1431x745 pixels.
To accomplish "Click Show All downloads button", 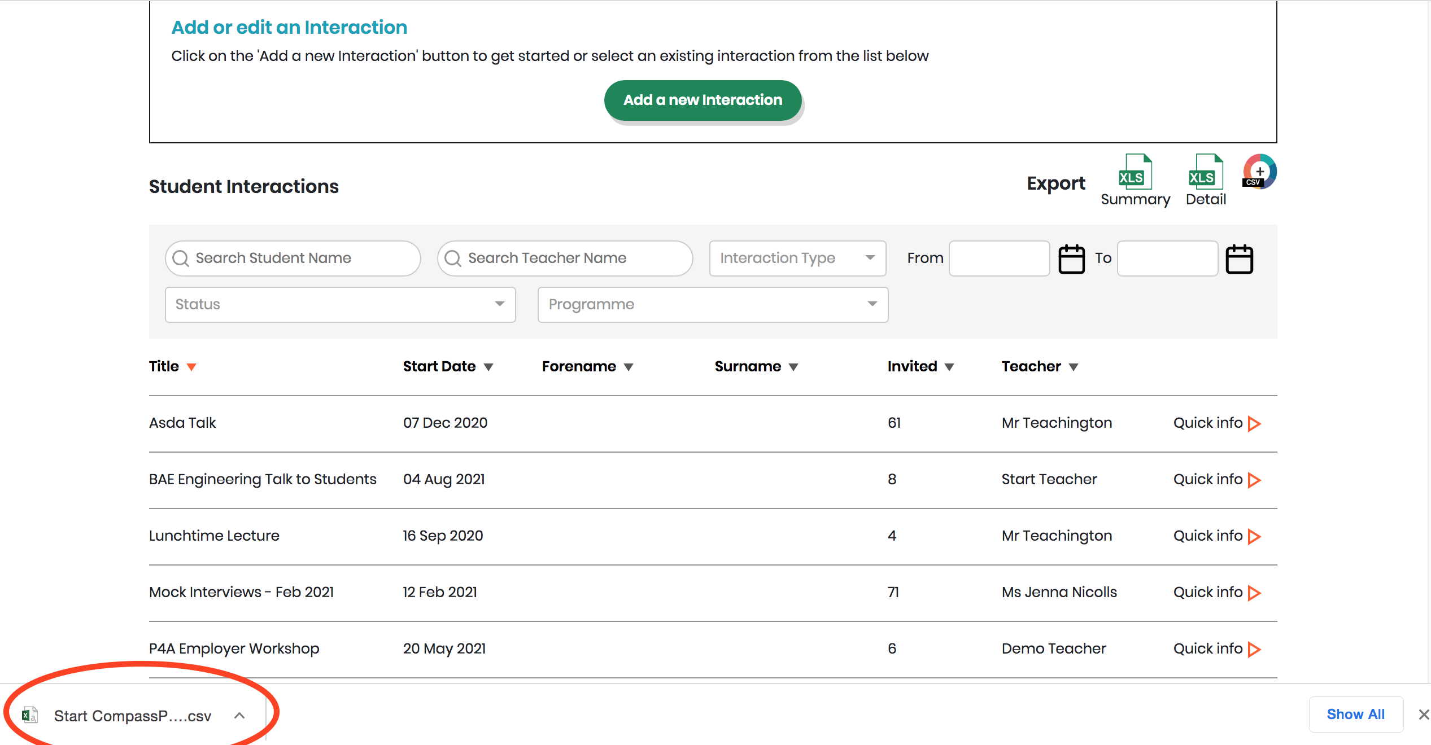I will [x=1356, y=715].
